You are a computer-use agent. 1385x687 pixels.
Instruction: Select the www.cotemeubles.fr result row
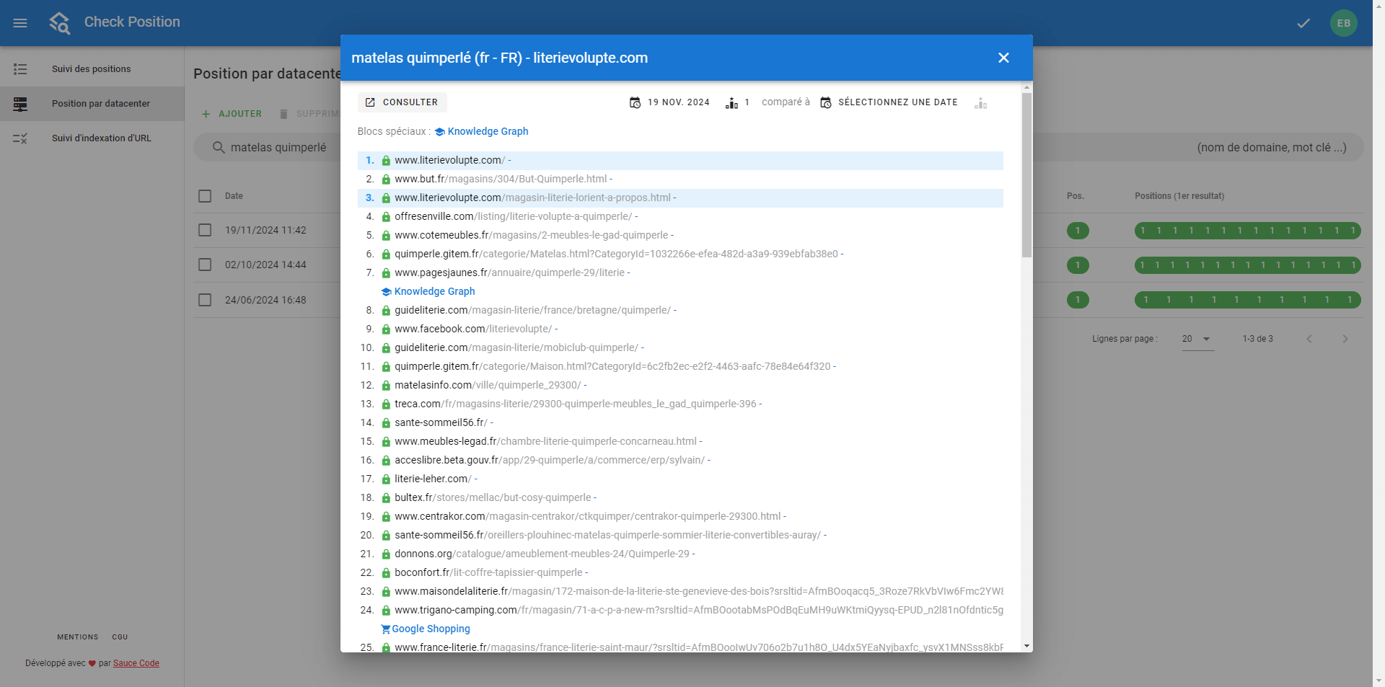(x=680, y=236)
